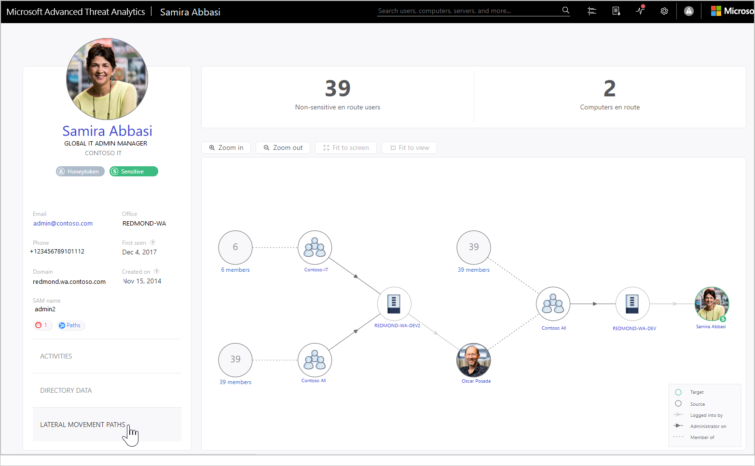The height and width of the screenshot is (466, 755).
Task: Toggle the Honeytoken tag badge
Action: click(x=80, y=172)
